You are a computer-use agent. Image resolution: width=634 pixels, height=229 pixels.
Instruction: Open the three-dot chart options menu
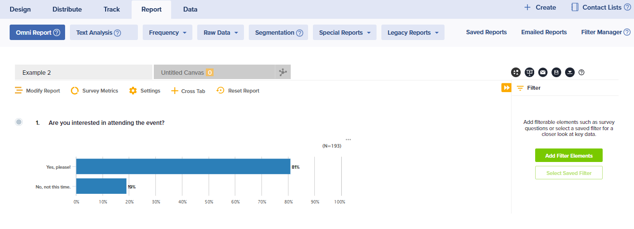(x=348, y=140)
